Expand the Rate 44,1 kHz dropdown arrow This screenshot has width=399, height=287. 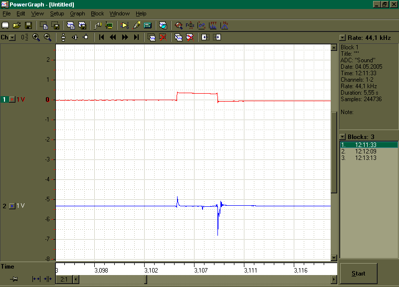point(343,38)
